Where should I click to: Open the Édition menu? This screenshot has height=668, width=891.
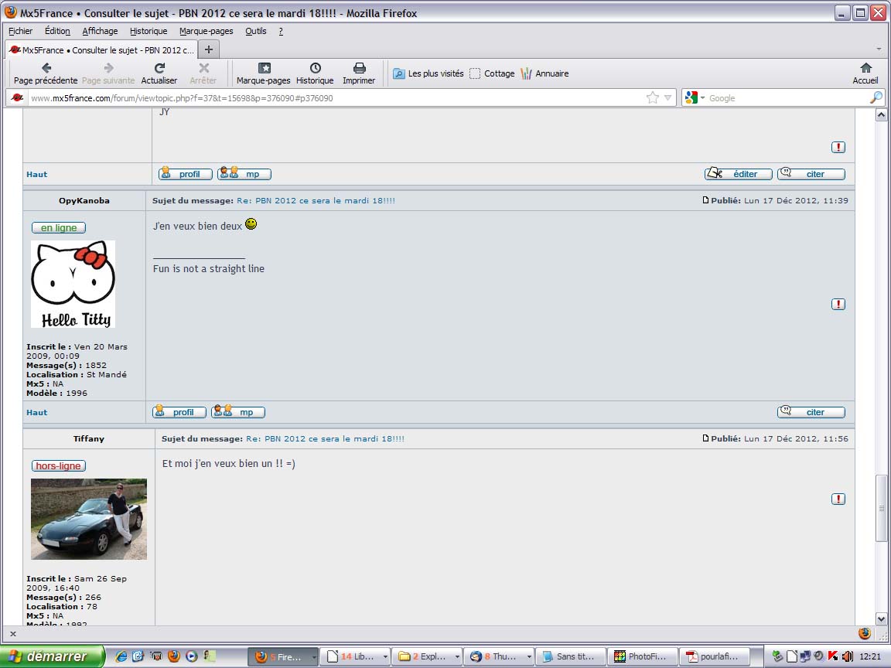point(57,31)
